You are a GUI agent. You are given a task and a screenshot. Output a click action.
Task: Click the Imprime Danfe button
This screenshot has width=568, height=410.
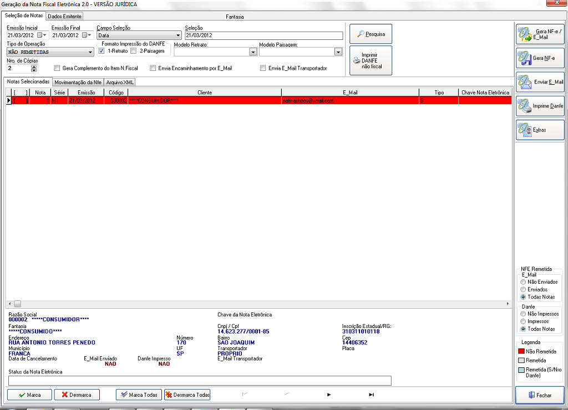(x=540, y=106)
